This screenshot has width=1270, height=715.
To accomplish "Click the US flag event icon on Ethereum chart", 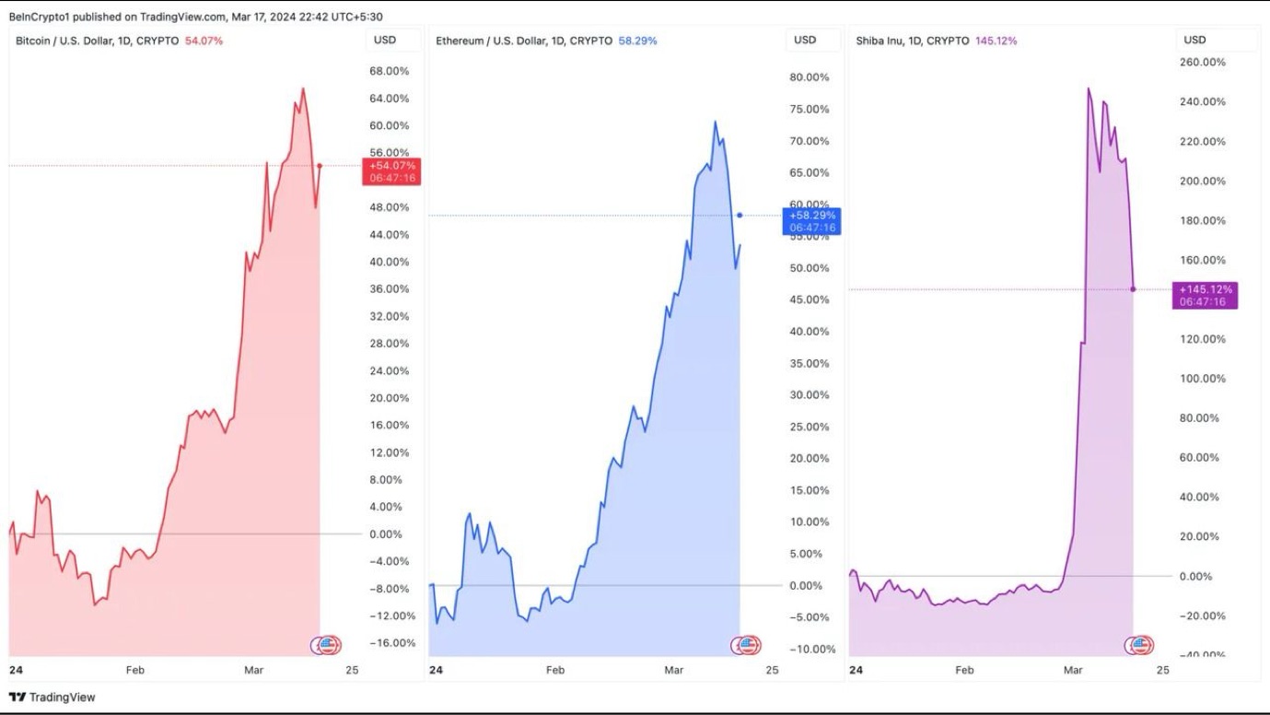I will [x=749, y=646].
